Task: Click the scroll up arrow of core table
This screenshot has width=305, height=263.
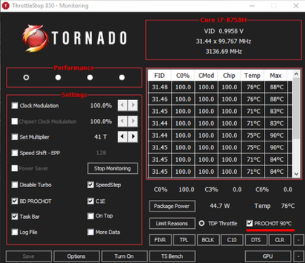Action: tap(296, 74)
